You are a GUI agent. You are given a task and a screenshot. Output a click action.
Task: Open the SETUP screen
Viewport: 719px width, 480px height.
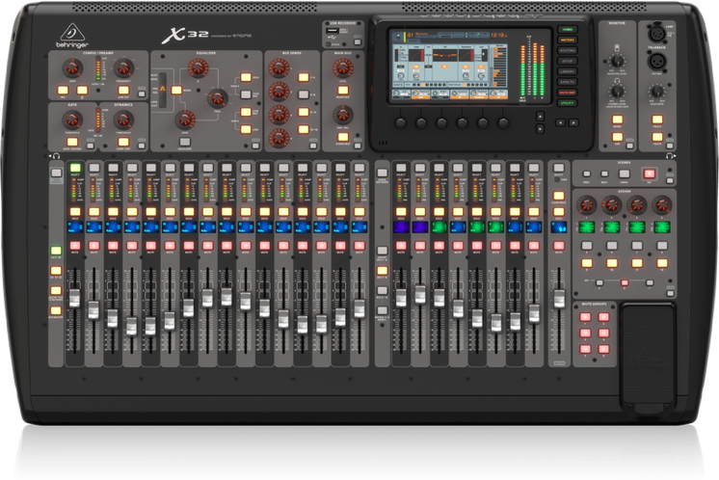568,61
